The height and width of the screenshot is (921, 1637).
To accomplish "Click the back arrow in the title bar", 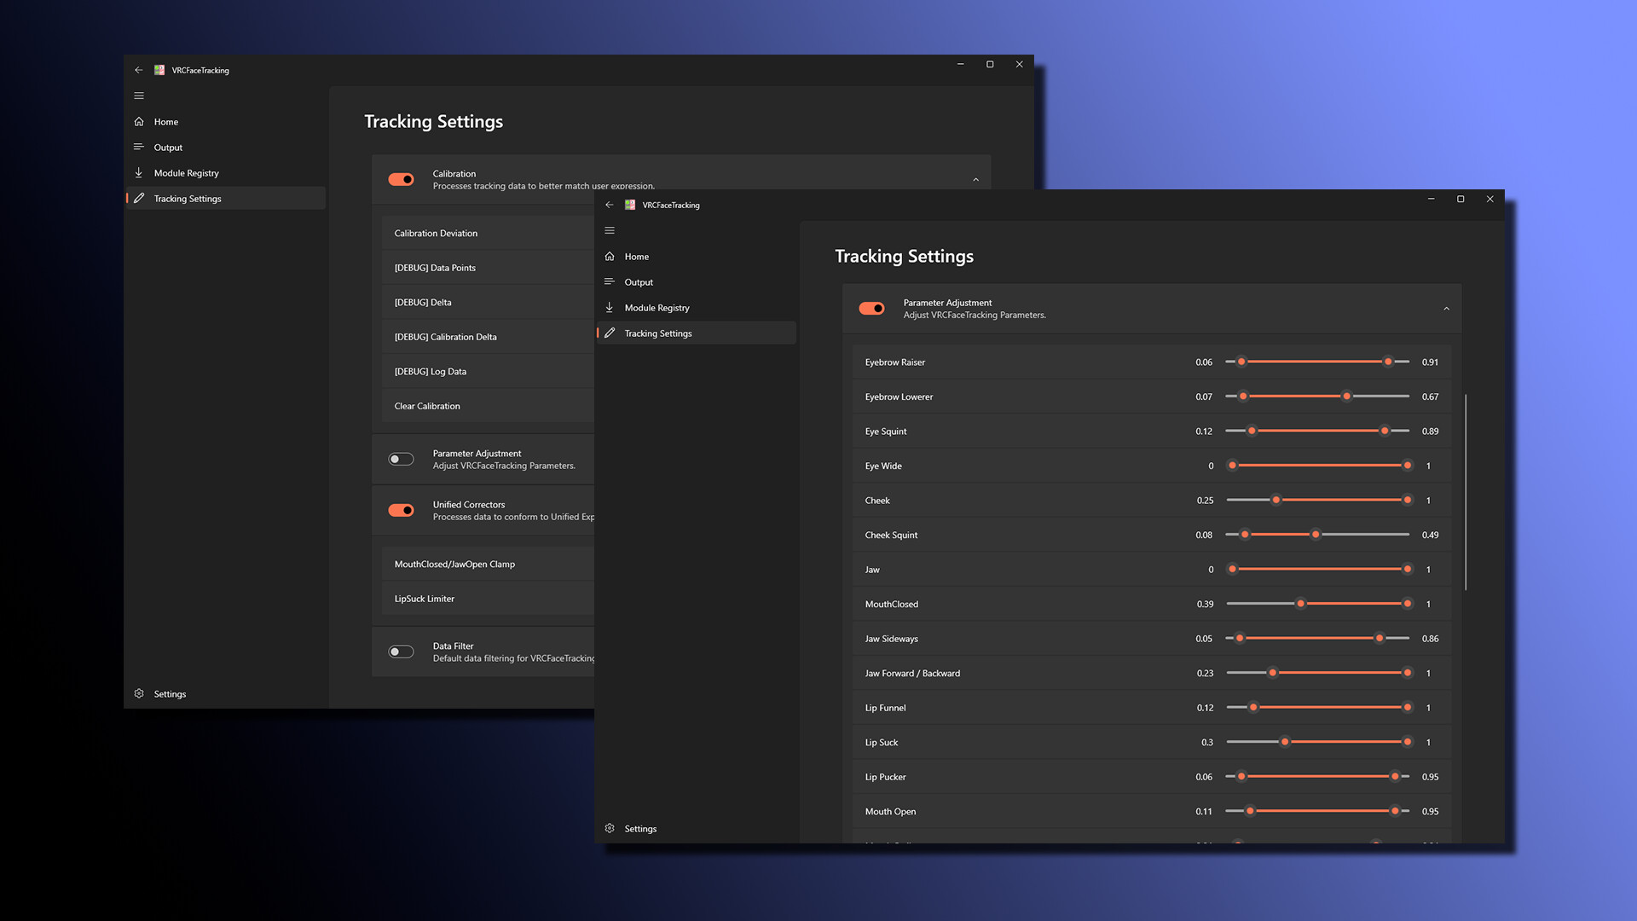I will [x=609, y=205].
